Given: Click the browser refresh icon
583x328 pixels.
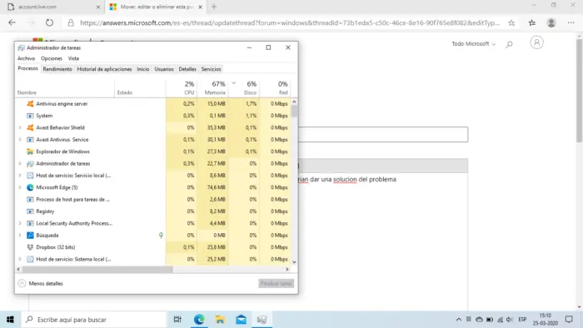Looking at the screenshot, I should pos(49,22).
